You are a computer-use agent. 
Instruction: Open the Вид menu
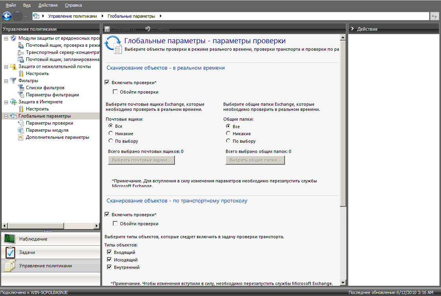click(x=27, y=5)
